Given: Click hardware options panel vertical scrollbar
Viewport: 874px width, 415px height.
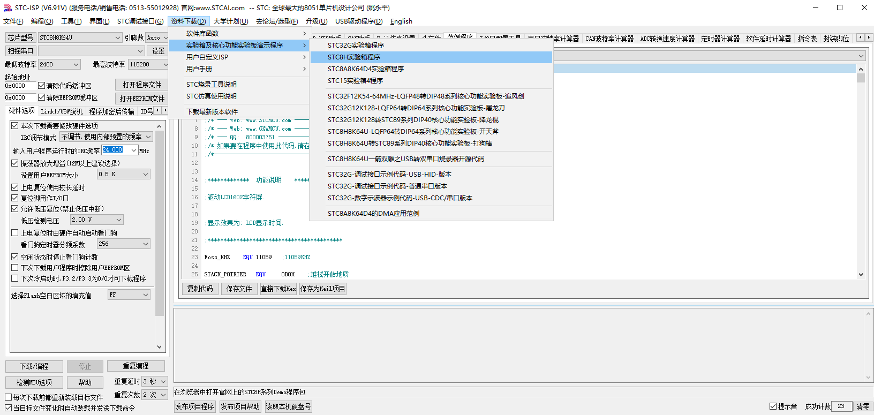Looking at the screenshot, I should (x=160, y=236).
